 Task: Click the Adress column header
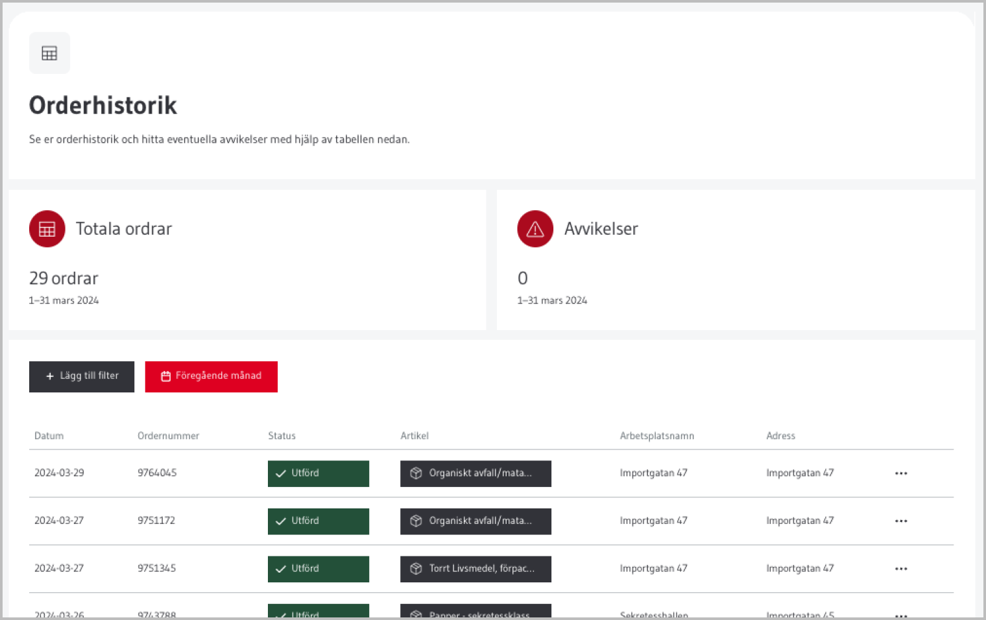(x=780, y=436)
